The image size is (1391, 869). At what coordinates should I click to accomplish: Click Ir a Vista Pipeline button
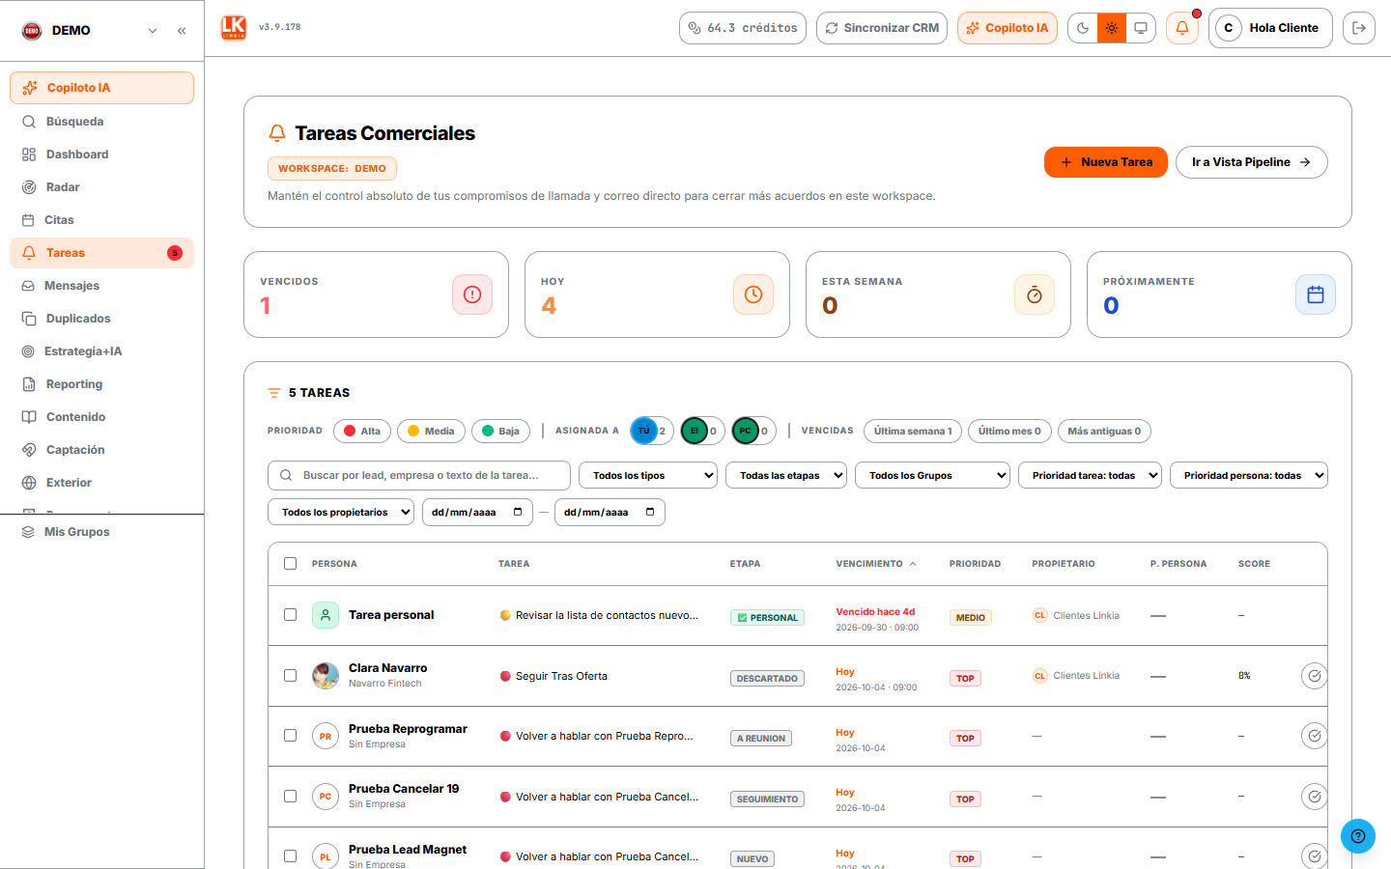tap(1251, 162)
